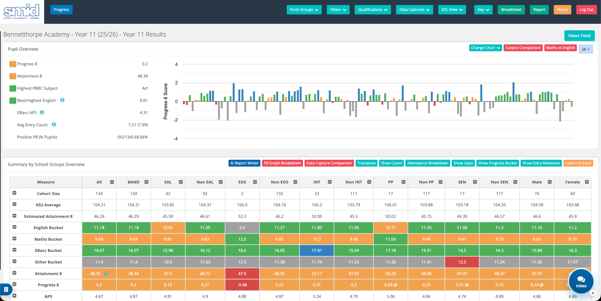Viewport: 601px width, 301px height.
Task: Click the SMID logo
Action: click(x=22, y=12)
